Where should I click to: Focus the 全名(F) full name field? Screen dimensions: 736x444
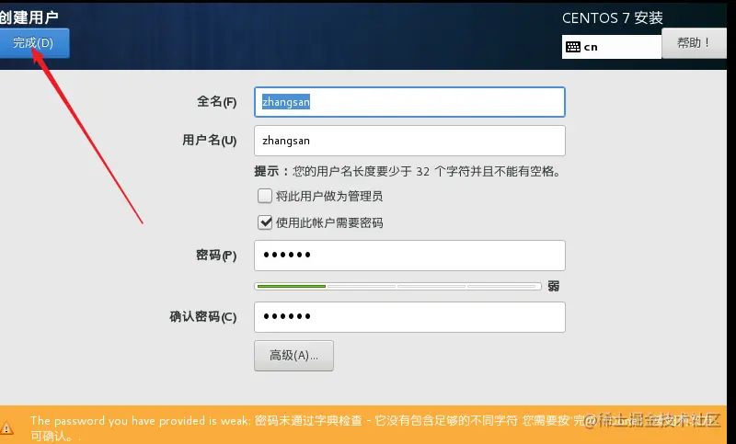(409, 102)
